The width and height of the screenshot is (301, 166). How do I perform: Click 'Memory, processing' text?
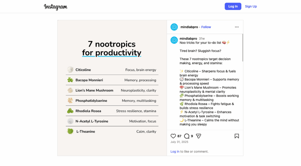(140, 80)
